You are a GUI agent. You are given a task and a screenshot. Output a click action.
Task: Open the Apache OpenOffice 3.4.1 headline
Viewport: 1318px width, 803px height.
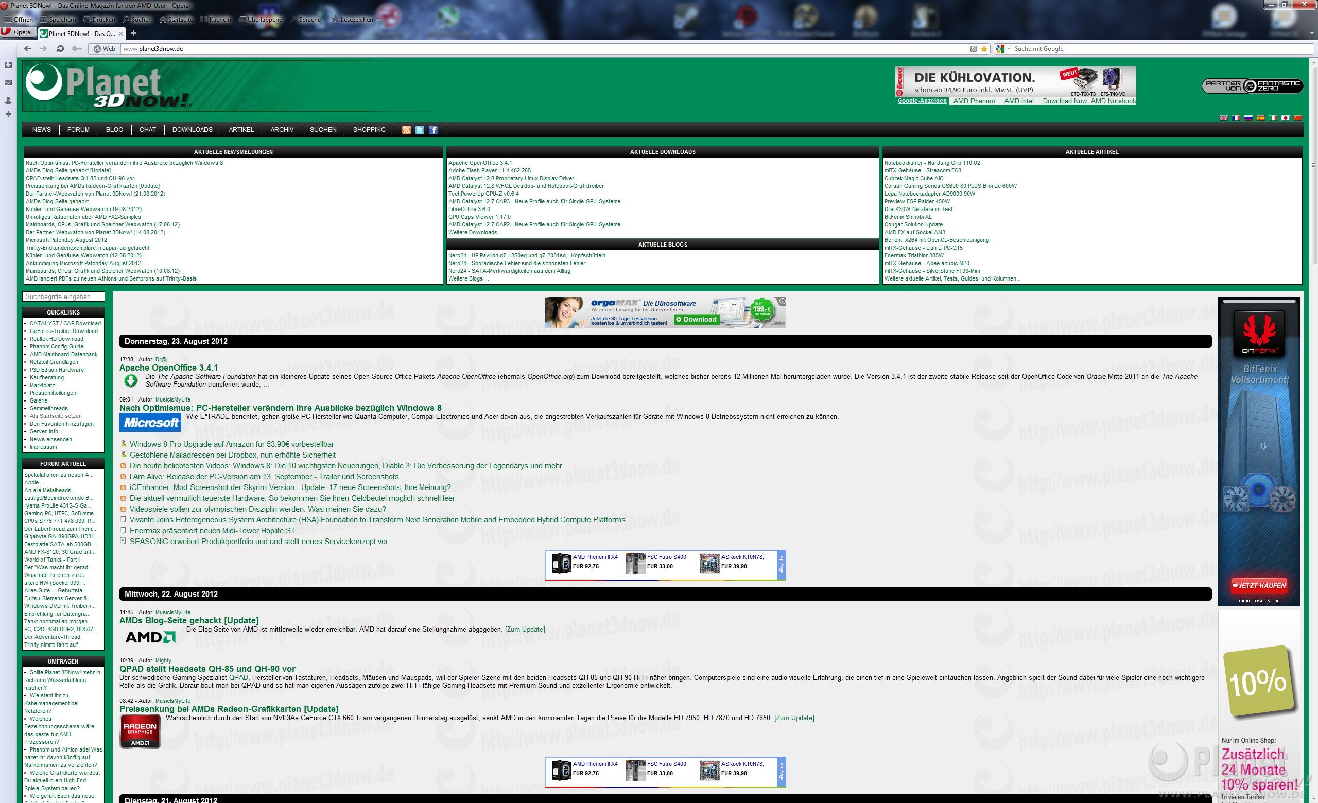coord(168,368)
